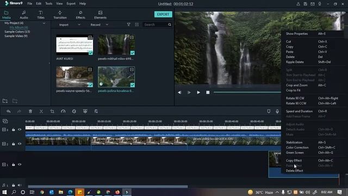348x196 pixels.
Task: Click the preview progress slider
Action: pos(247,92)
